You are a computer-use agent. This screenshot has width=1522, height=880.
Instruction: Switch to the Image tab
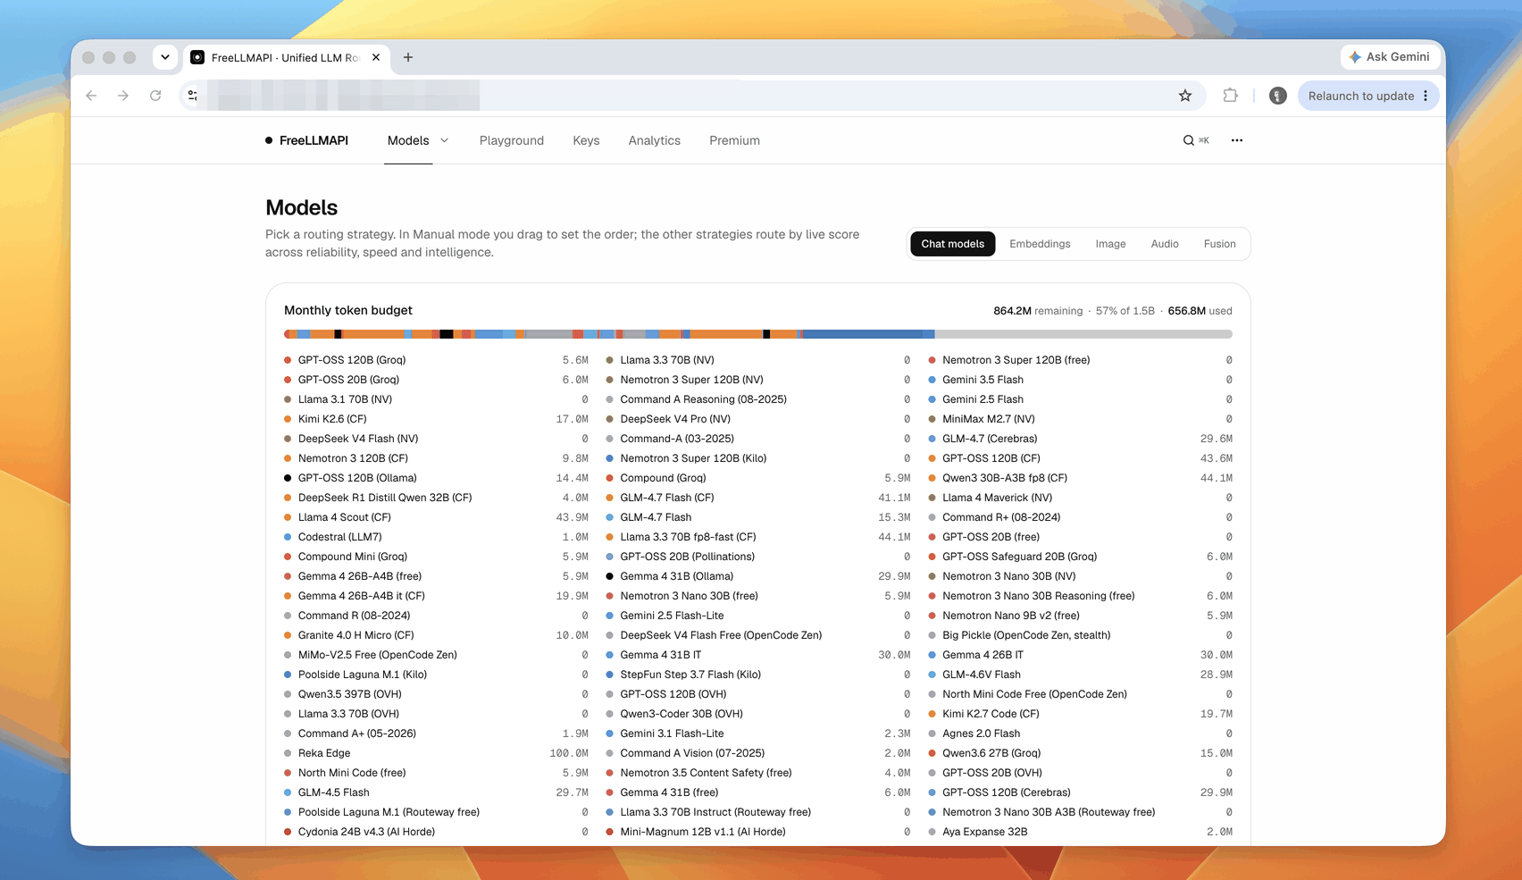pos(1110,244)
